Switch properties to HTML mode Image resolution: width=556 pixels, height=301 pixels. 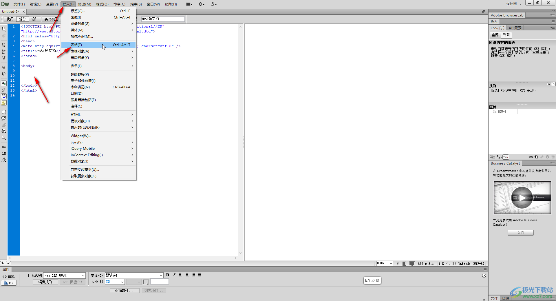tap(9, 277)
